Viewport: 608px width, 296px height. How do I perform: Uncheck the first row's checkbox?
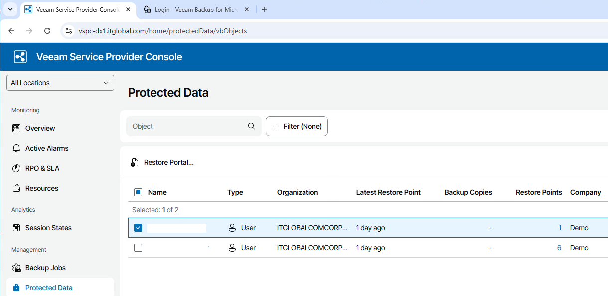coord(138,228)
